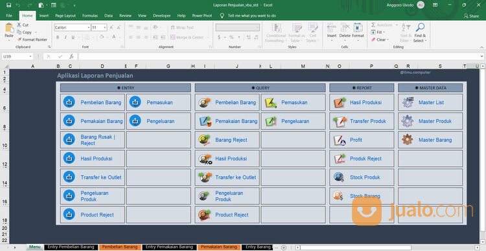Open Clipboard group dialog launcher

(49, 47)
